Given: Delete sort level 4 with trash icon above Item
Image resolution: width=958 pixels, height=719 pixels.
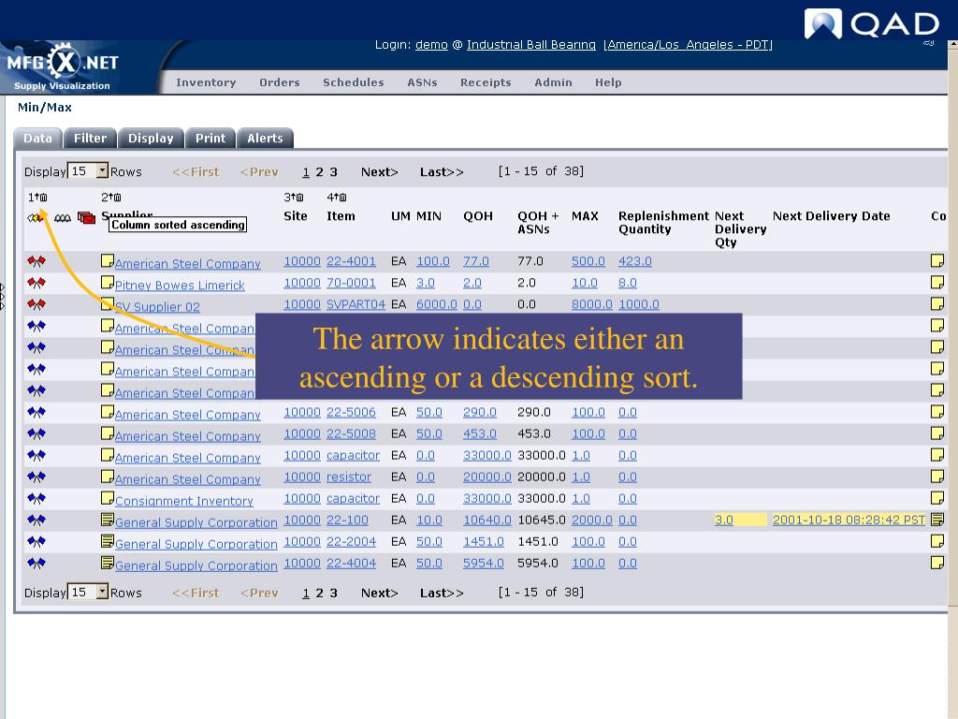Looking at the screenshot, I should click(343, 198).
